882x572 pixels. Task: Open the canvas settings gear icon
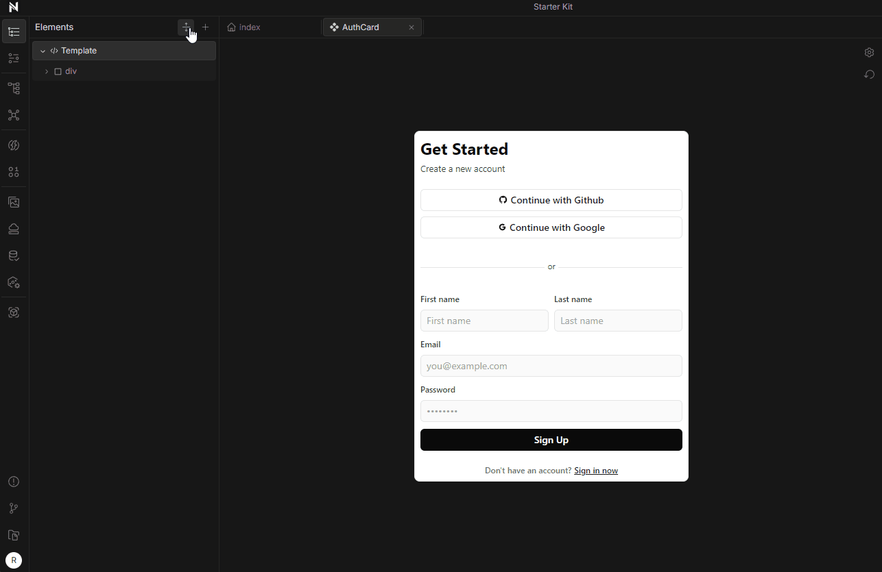pyautogui.click(x=869, y=52)
